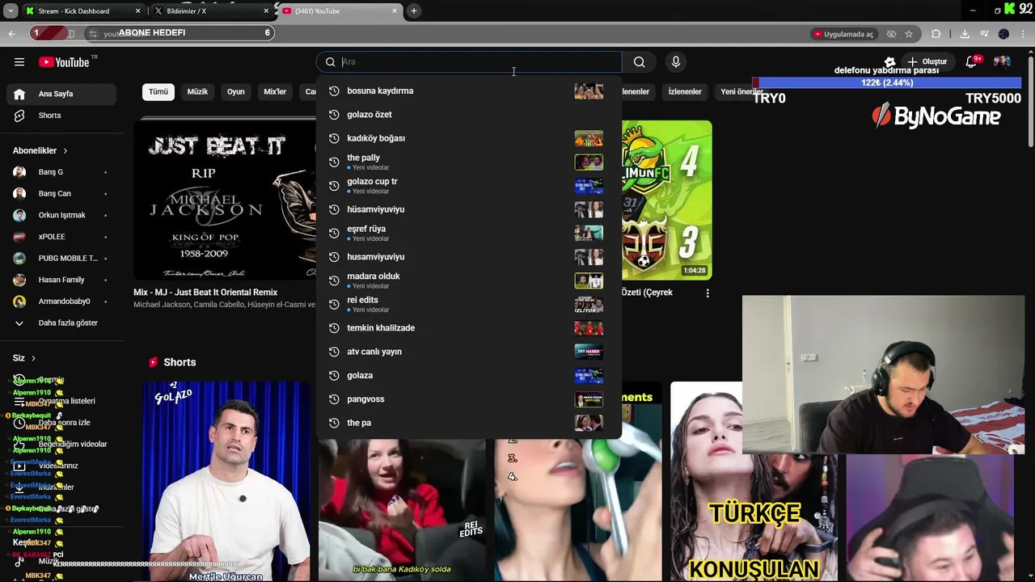The height and width of the screenshot is (582, 1035).
Task: Click the crossed-eye icon in the address bar
Action: point(891,34)
